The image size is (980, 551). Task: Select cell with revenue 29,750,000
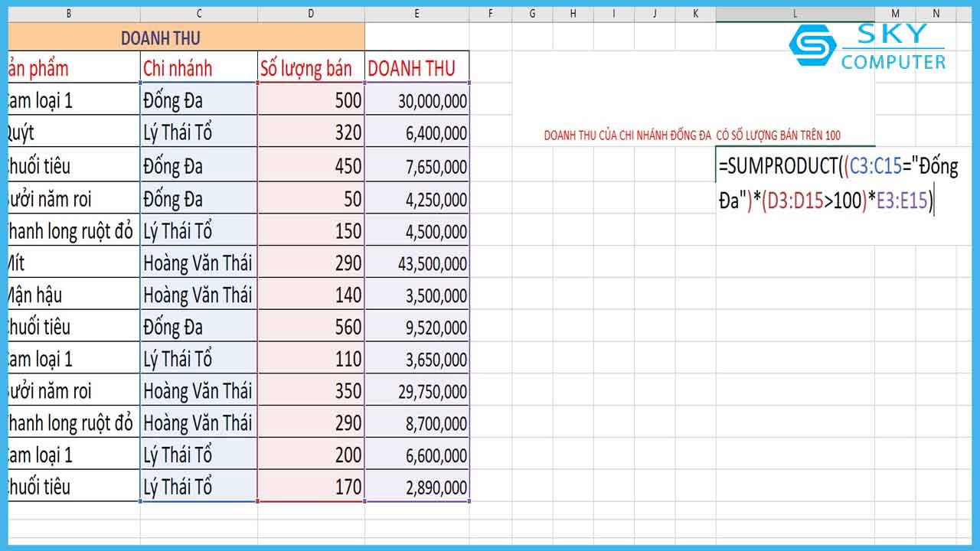point(416,390)
